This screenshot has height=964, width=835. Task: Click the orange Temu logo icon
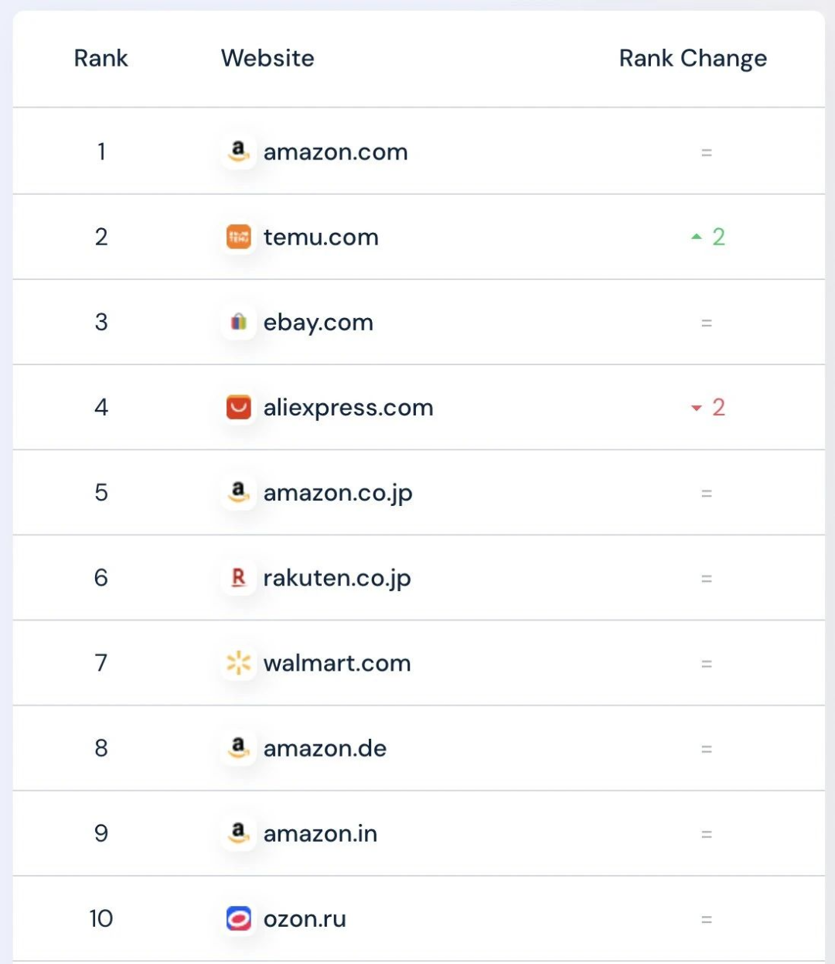tap(239, 237)
